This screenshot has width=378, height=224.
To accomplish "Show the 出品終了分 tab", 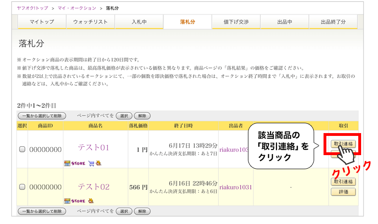I will click(333, 22).
